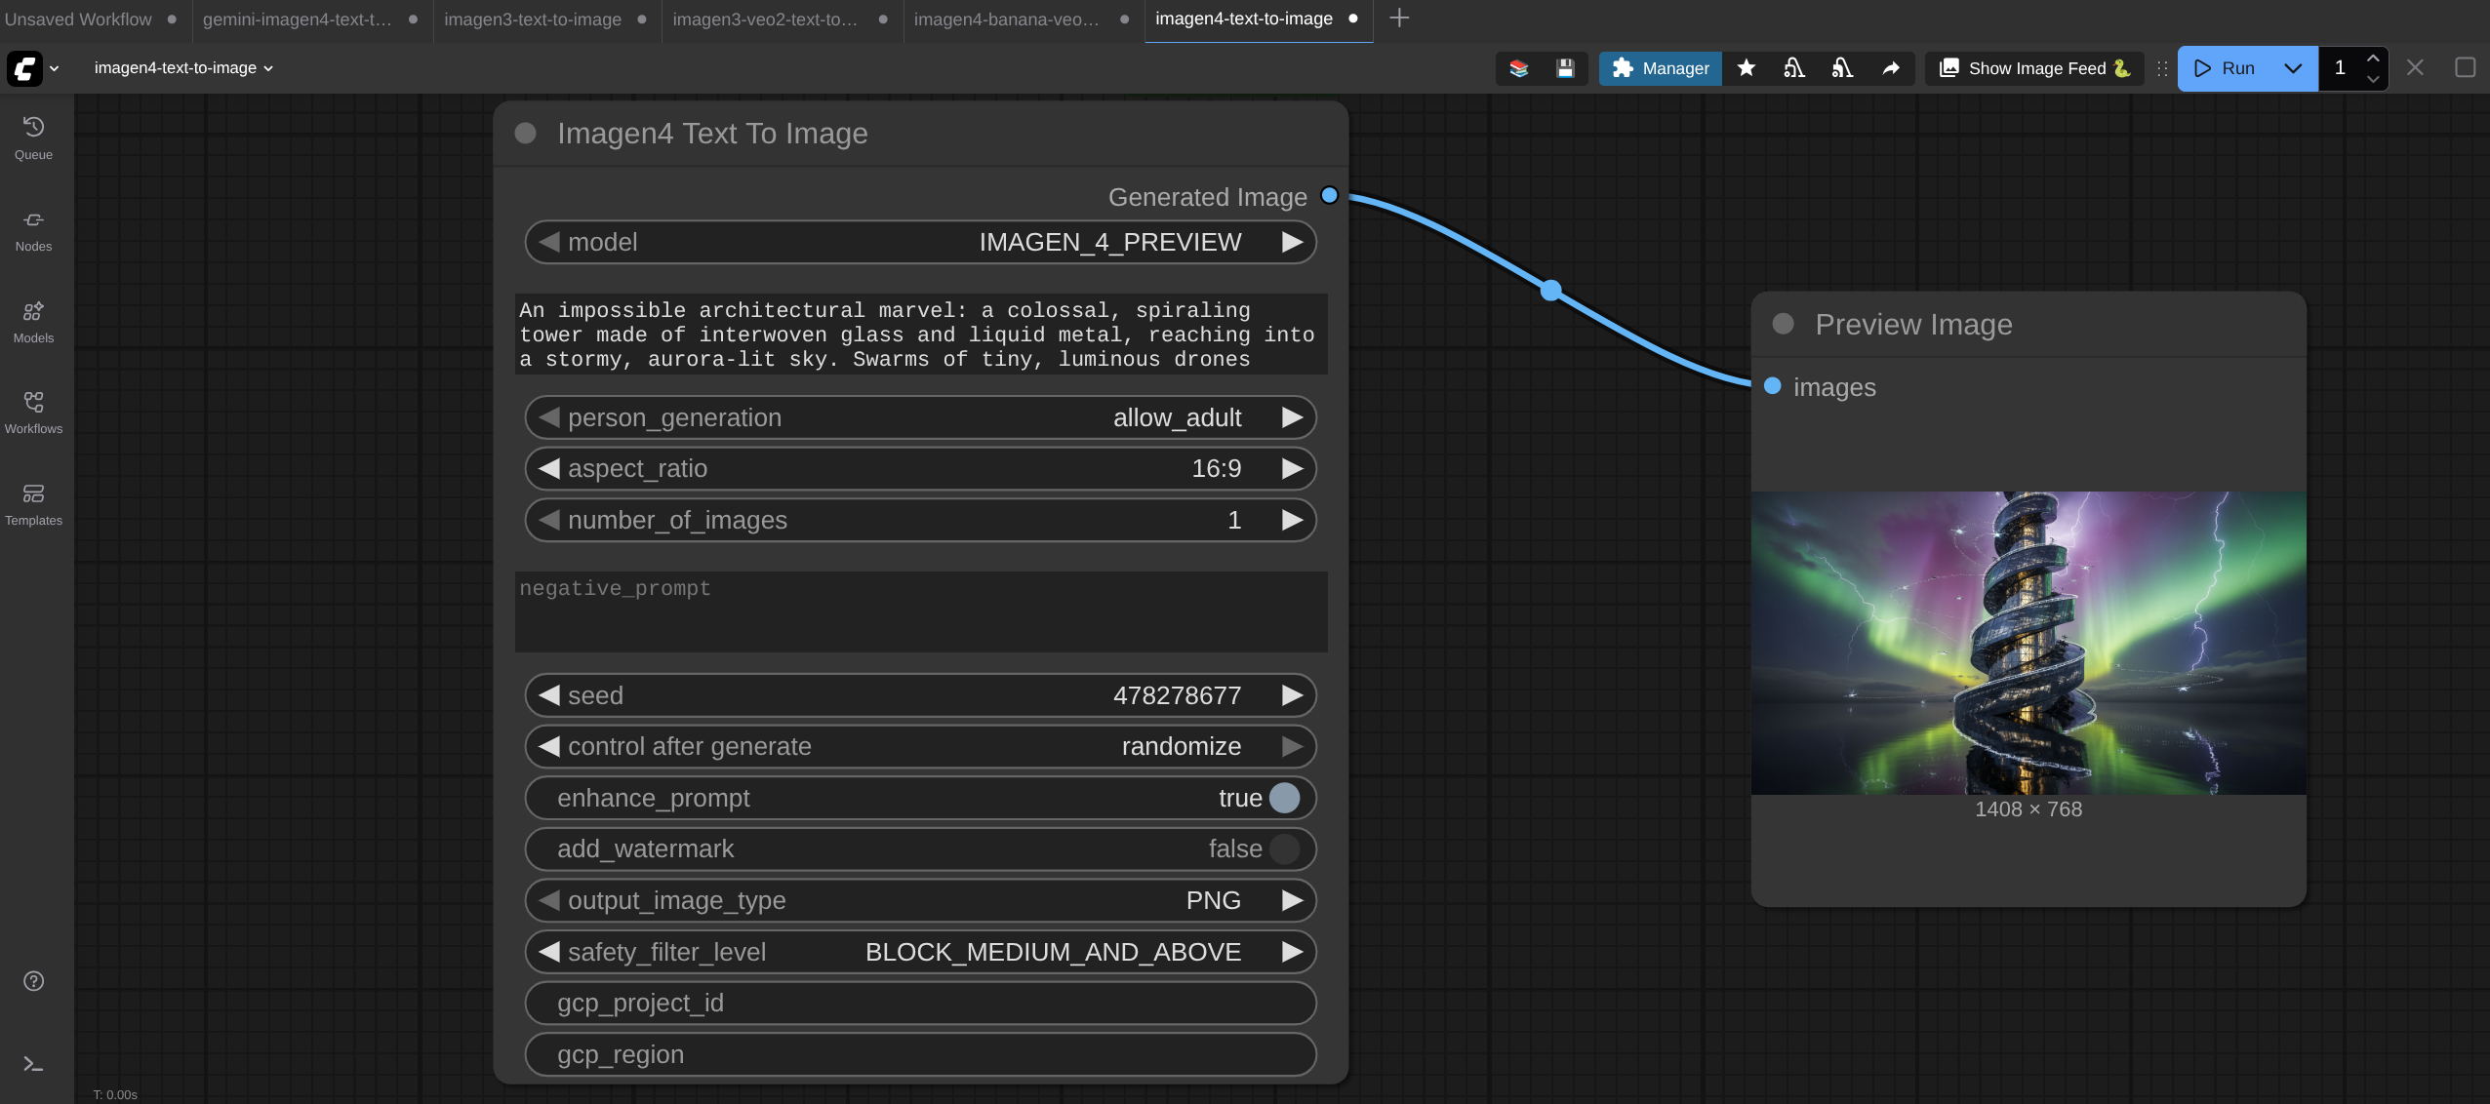This screenshot has height=1104, width=2490.
Task: Open the Models sidebar panel
Action: (33, 322)
